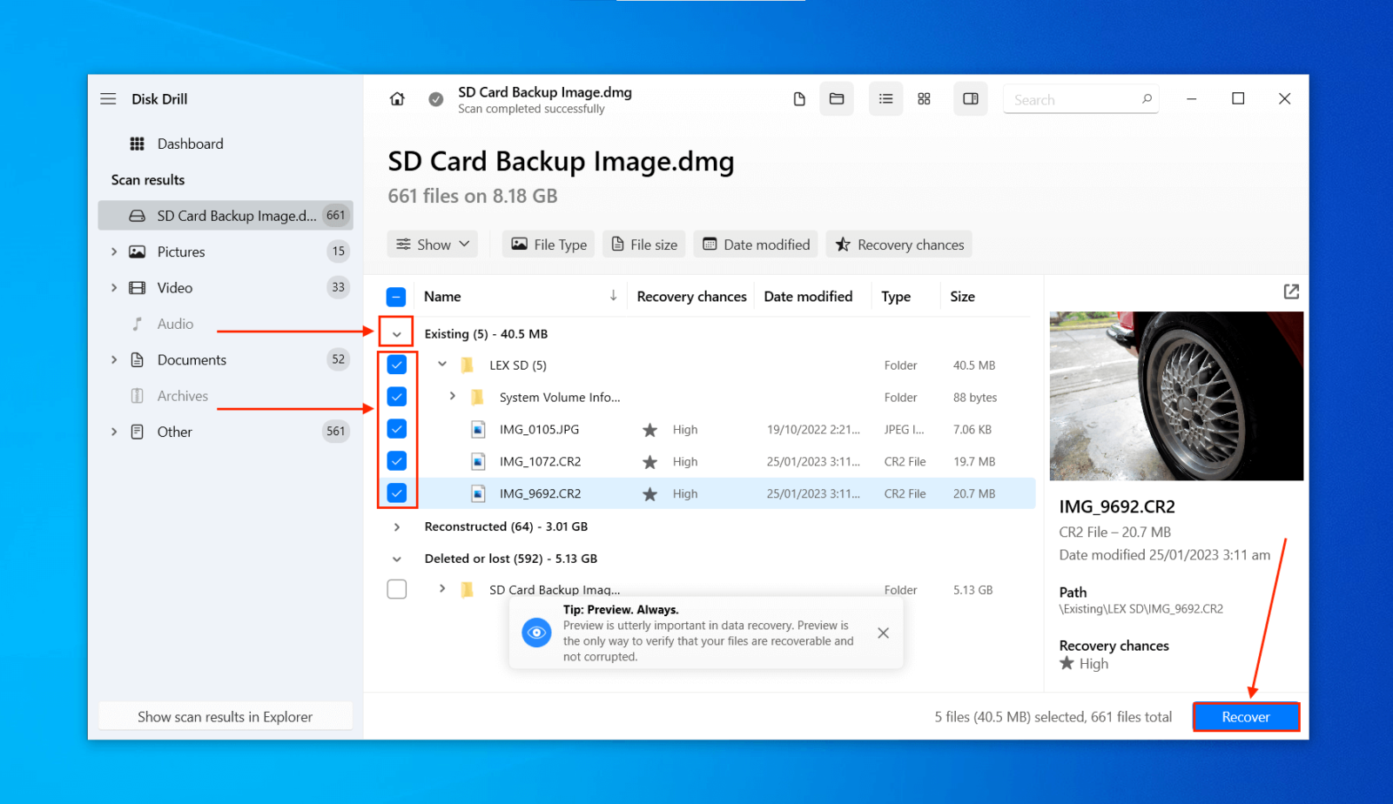
Task: Open the Dashboard in Disk Drill sidebar
Action: pos(190,143)
